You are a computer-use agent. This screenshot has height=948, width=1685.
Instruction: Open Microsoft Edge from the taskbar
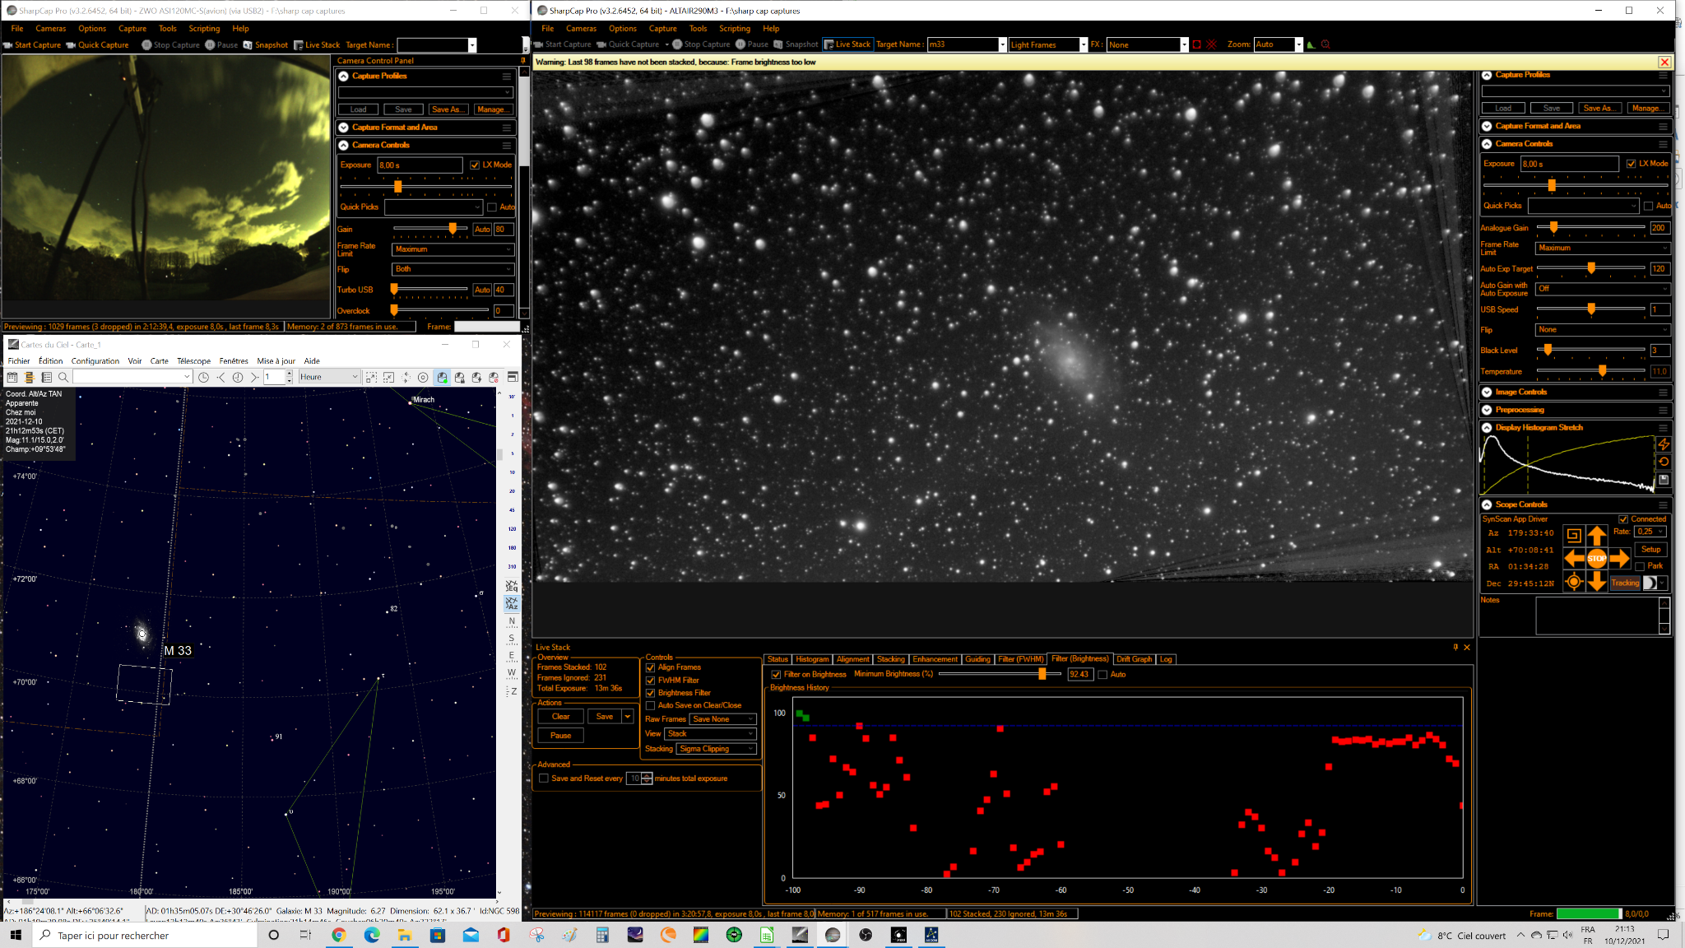click(x=371, y=935)
